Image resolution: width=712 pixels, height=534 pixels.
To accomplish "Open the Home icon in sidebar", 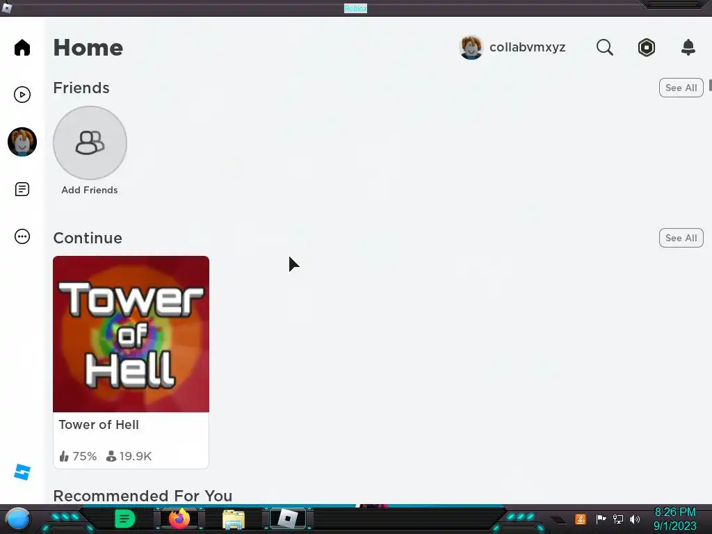I will tap(22, 47).
